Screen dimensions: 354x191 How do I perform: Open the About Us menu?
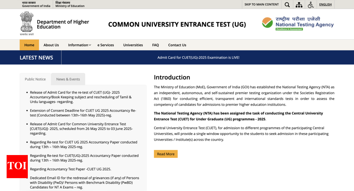point(51,45)
